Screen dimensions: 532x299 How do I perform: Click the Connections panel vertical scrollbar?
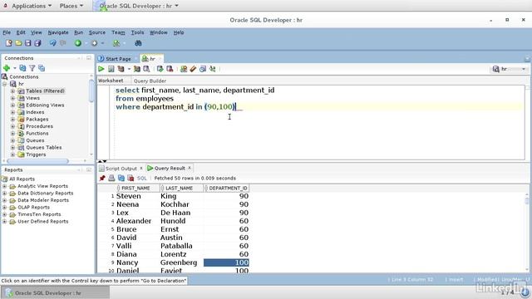click(91, 91)
